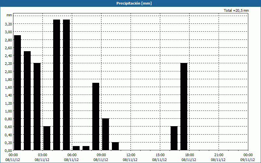Click the 2,20 mm bar just before 03:00
Viewport: 261px width, 163px height.
click(37, 107)
